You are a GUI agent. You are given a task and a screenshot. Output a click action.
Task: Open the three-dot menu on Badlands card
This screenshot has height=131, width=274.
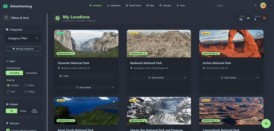[x=185, y=78]
